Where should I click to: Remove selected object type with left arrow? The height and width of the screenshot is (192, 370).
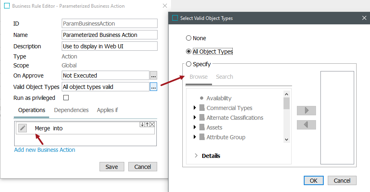(x=306, y=125)
